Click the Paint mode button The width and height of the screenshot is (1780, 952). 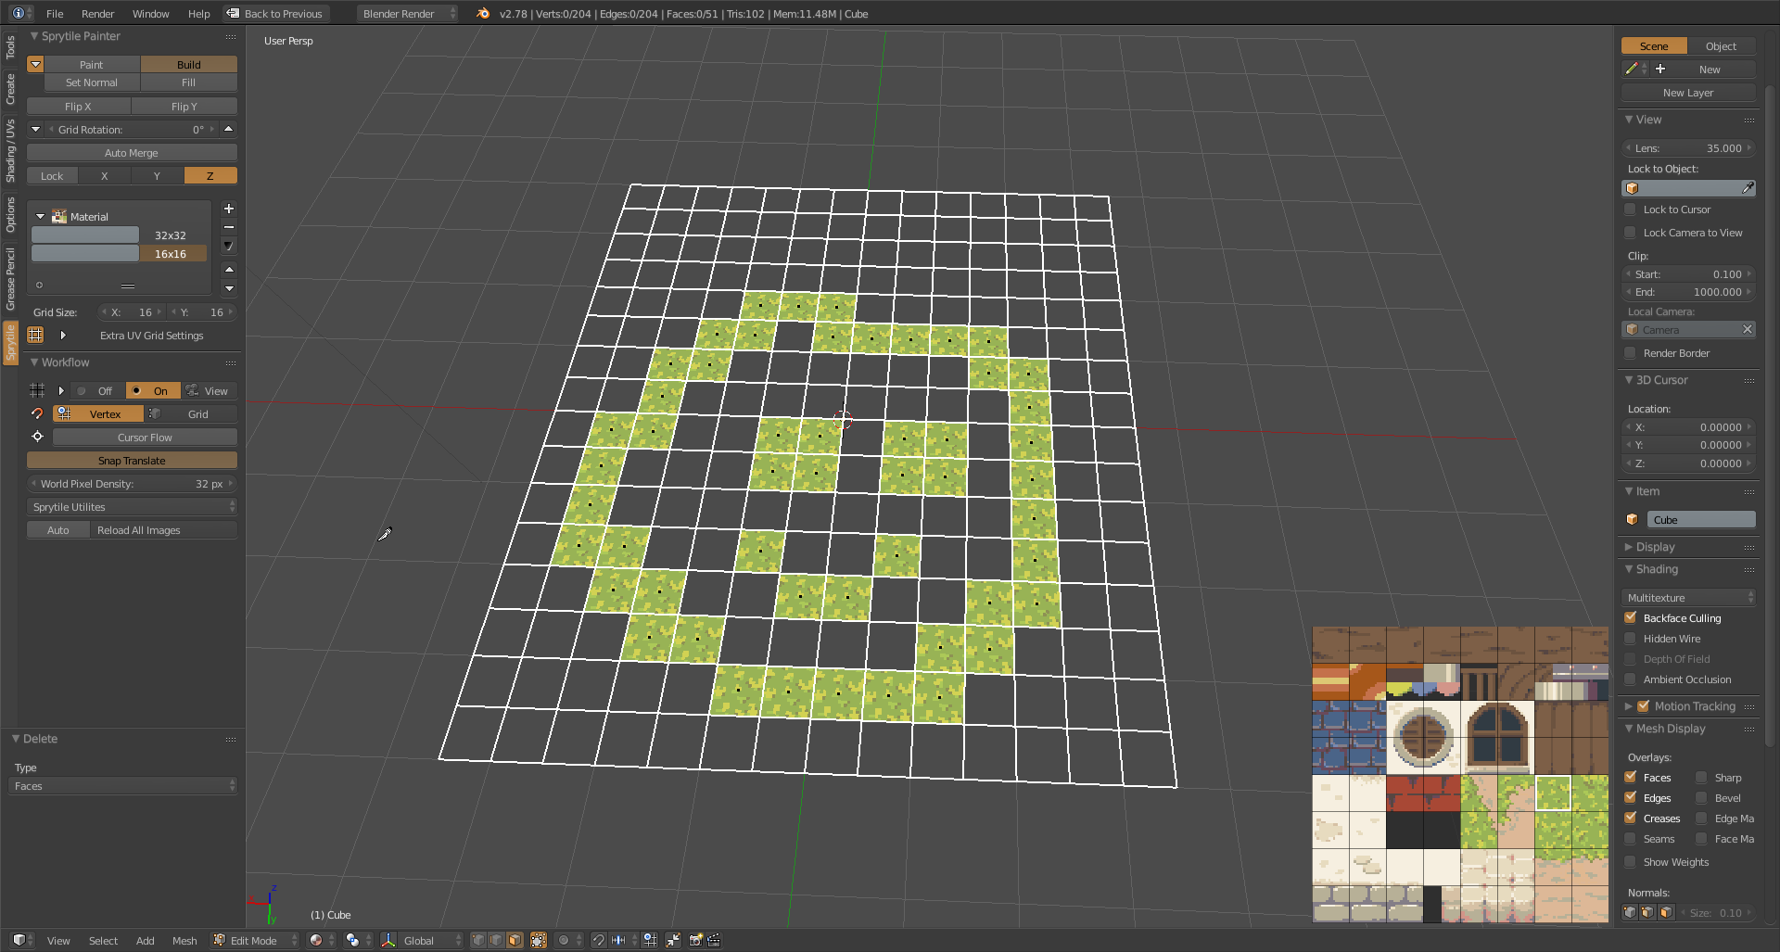pyautogui.click(x=92, y=64)
